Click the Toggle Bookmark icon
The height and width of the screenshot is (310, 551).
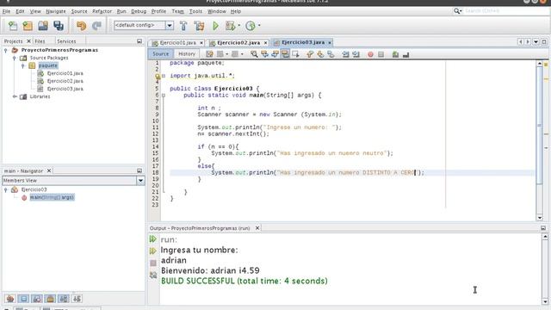click(x=331, y=54)
